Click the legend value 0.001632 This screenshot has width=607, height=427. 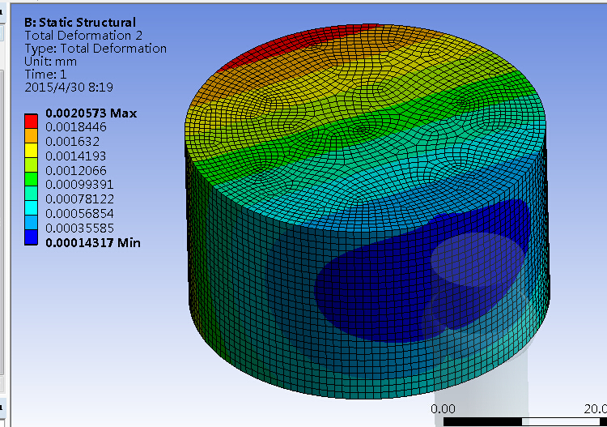pos(72,142)
